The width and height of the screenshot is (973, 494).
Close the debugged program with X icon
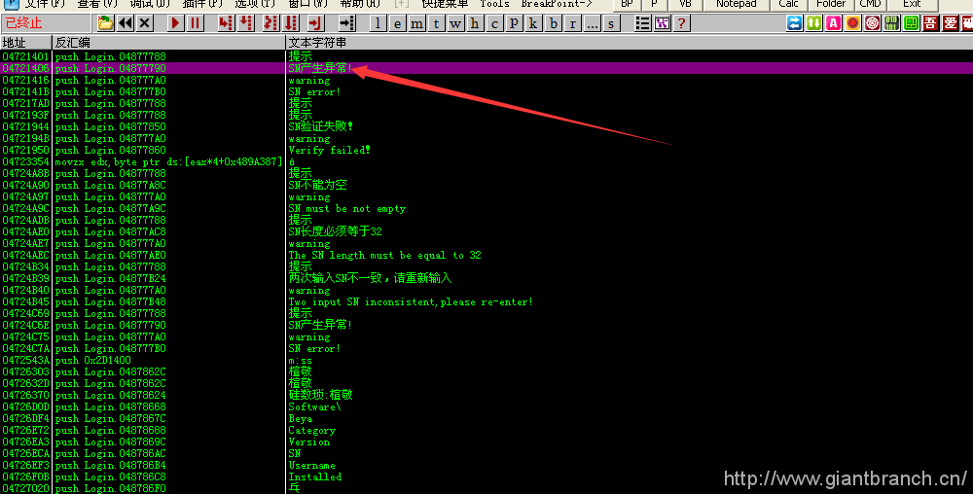click(x=144, y=23)
